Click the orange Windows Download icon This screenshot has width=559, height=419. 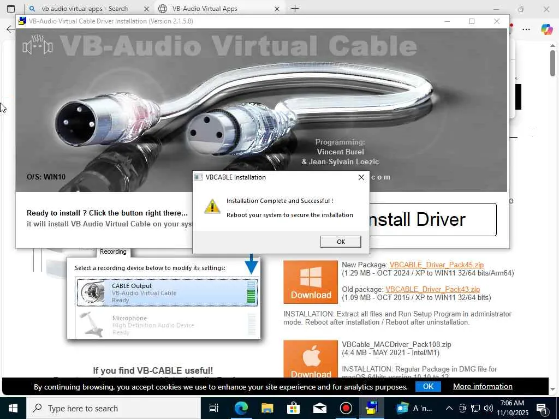(311, 282)
